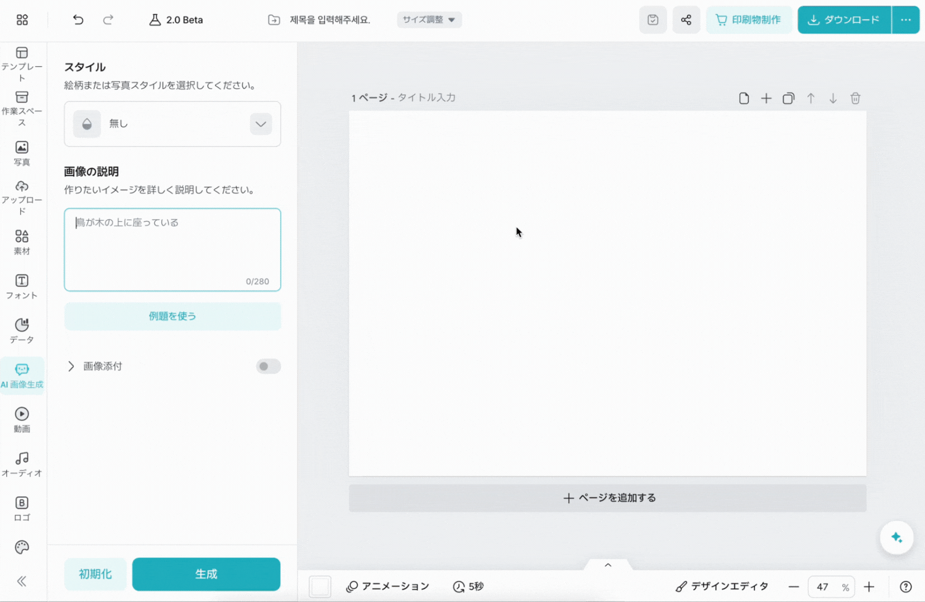Enable アニメーション at the bottom bar
Image resolution: width=925 pixels, height=602 pixels.
[x=387, y=586]
